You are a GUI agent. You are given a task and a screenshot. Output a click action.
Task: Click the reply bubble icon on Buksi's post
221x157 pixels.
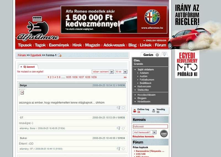pos(123,148)
